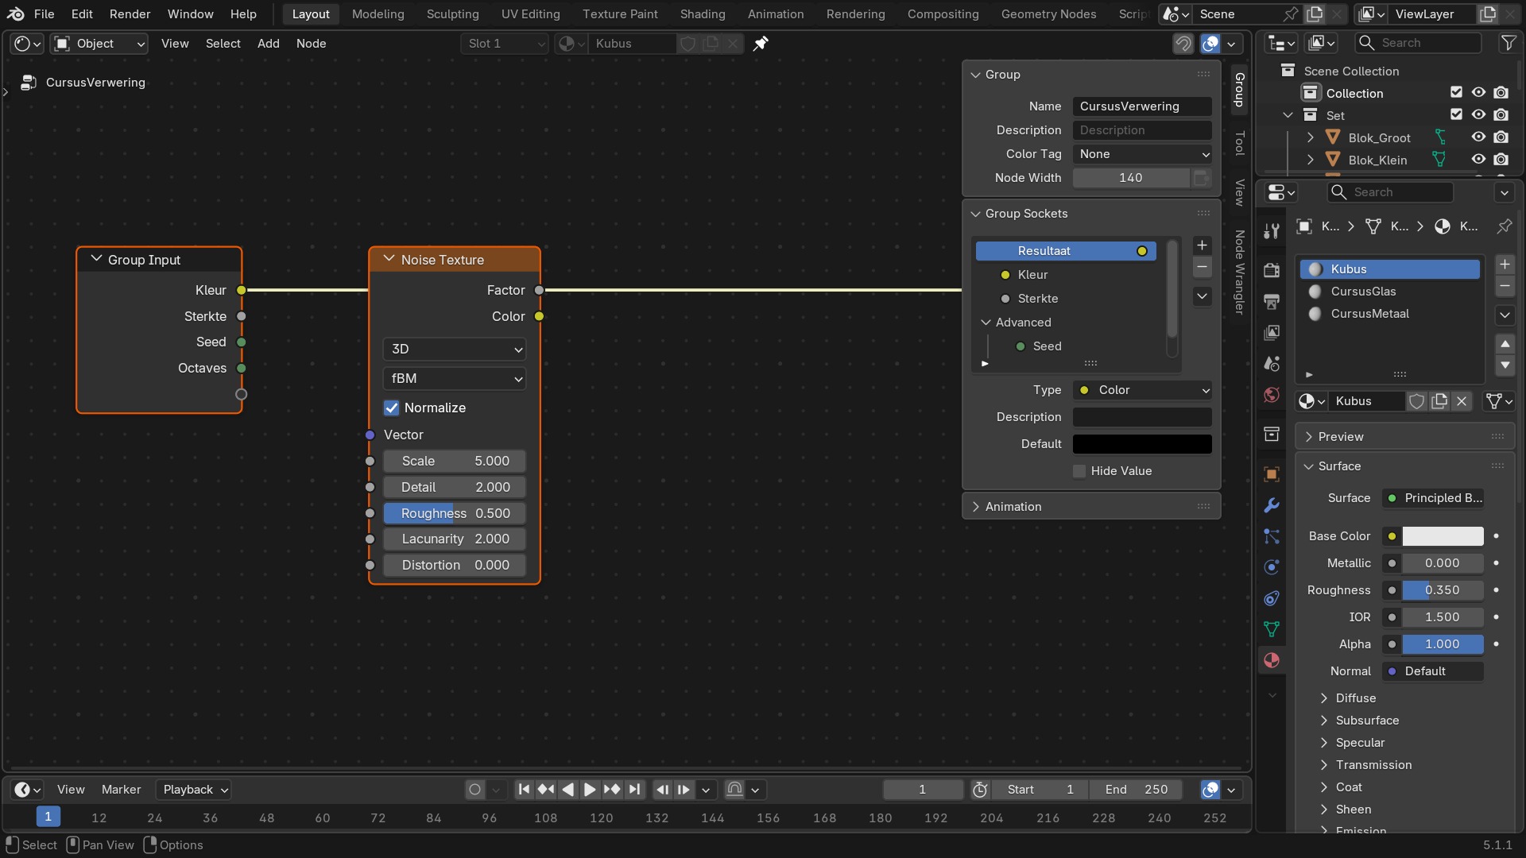Open the Color Tag None dropdown
Image resolution: width=1526 pixels, height=858 pixels.
1142,154
